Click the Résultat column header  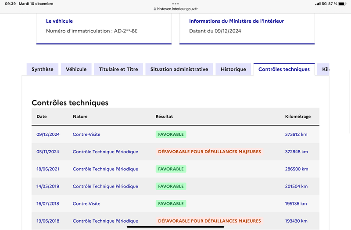tap(164, 117)
